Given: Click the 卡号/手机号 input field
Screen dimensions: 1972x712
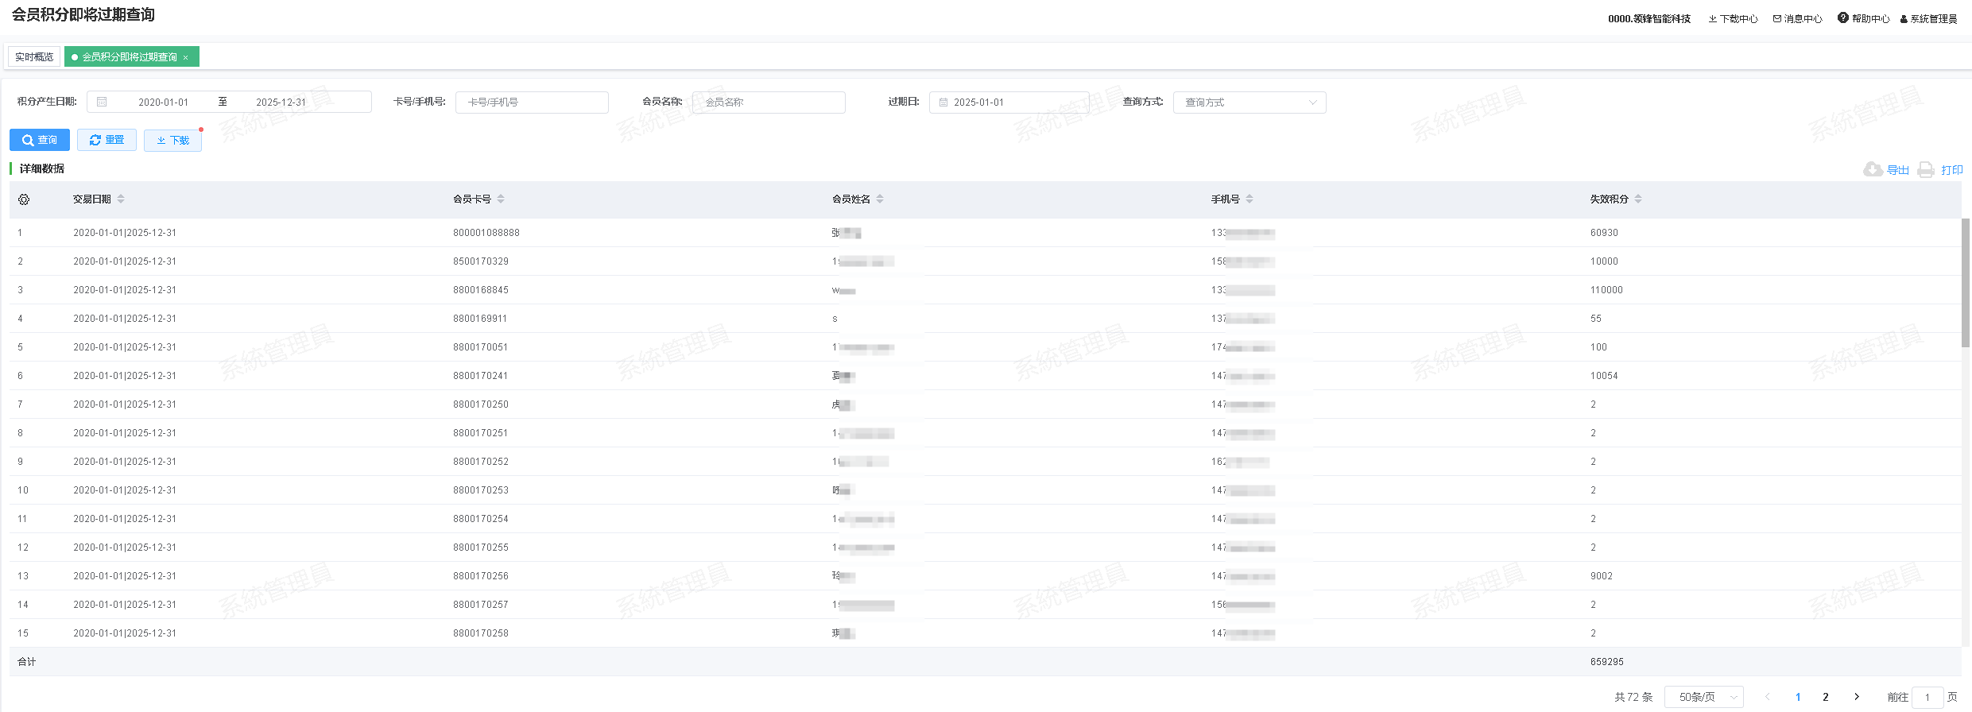Looking at the screenshot, I should pos(532,102).
